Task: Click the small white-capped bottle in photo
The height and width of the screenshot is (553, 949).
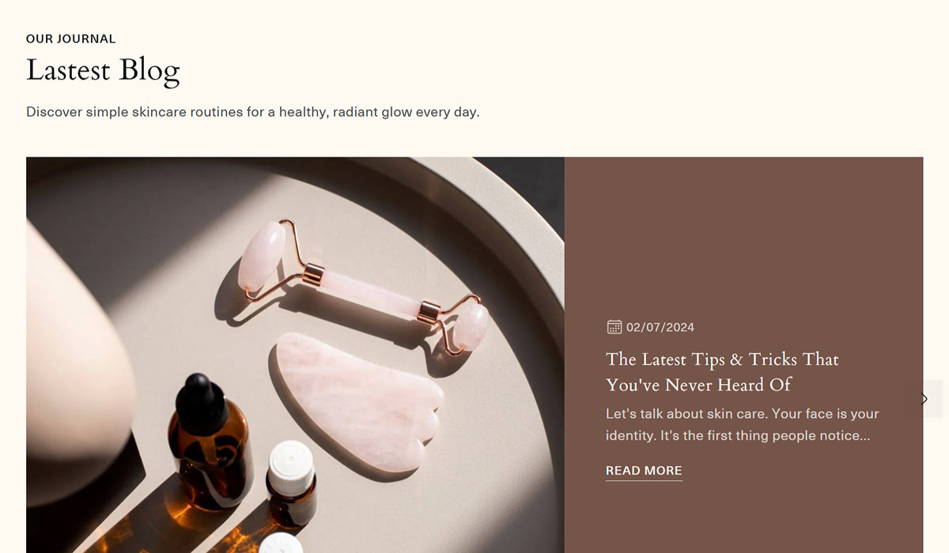Action: 290,483
